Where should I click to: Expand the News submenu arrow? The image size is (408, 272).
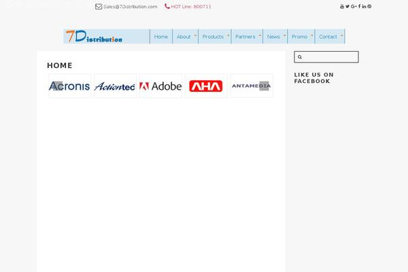[284, 35]
